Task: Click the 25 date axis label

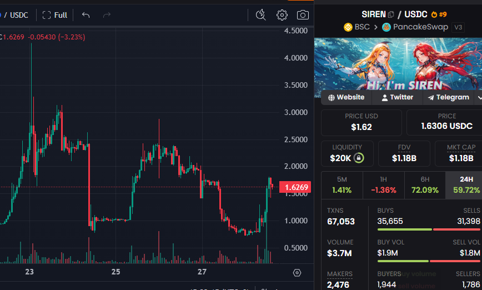Action: point(116,272)
